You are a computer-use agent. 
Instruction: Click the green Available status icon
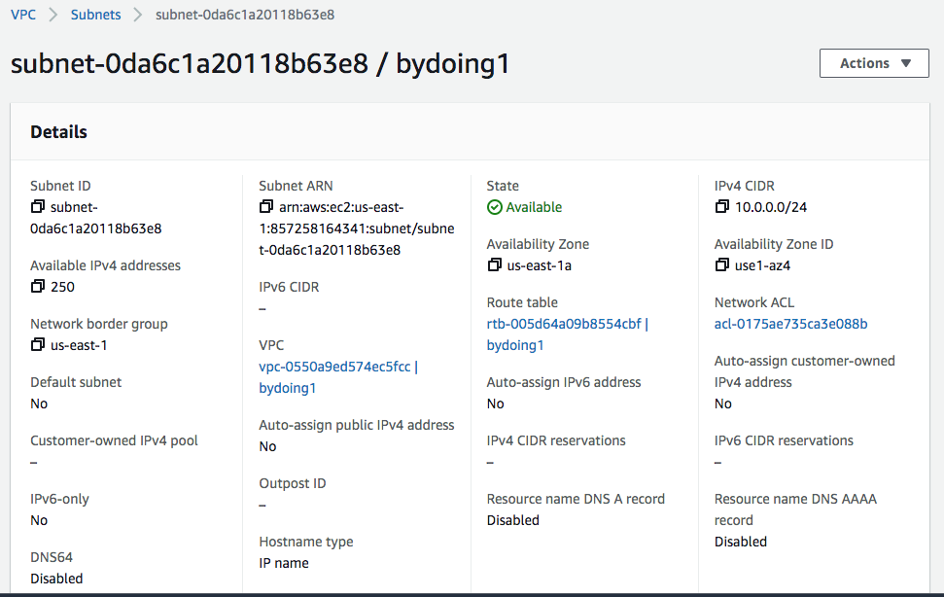click(494, 208)
